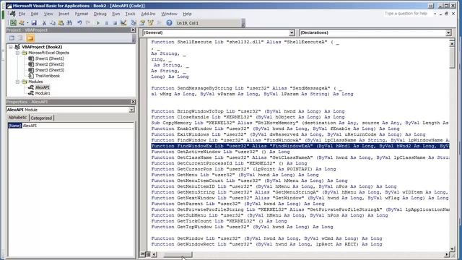This screenshot has width=462, height=260.
Task: Click View Code icon in Project panel
Action: click(12, 38)
